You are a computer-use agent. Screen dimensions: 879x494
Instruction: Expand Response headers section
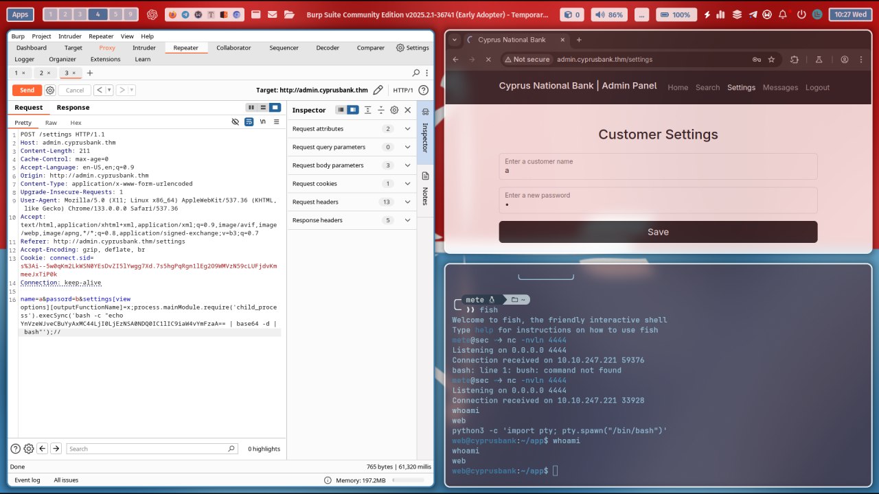[407, 220]
